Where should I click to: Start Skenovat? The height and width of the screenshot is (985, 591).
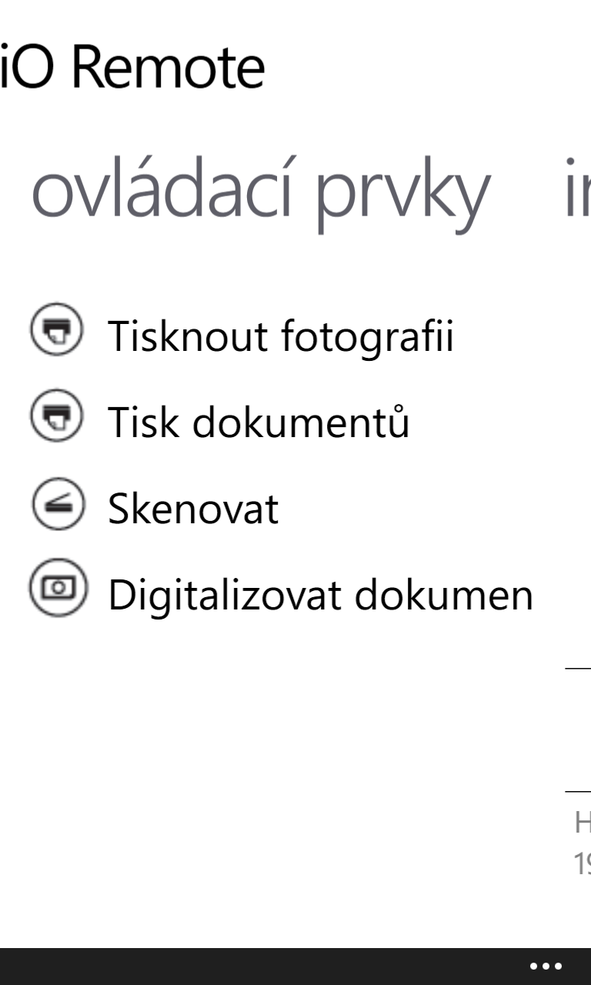pyautogui.click(x=193, y=509)
